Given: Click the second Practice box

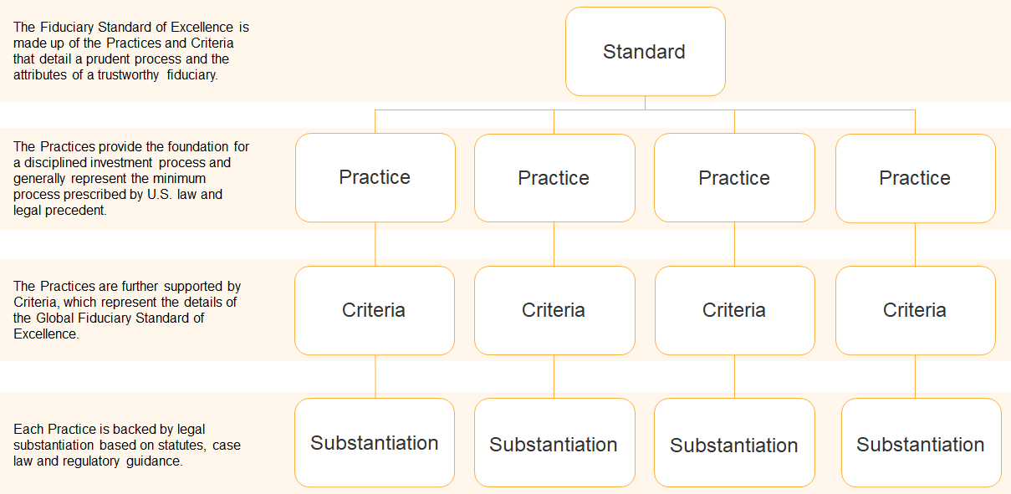Looking at the screenshot, I should pos(554,178).
